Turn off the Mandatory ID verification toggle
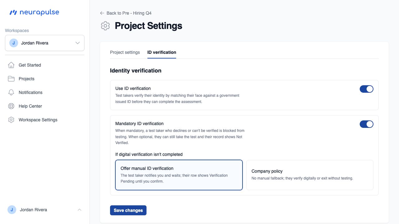This screenshot has width=399, height=224. point(367,124)
